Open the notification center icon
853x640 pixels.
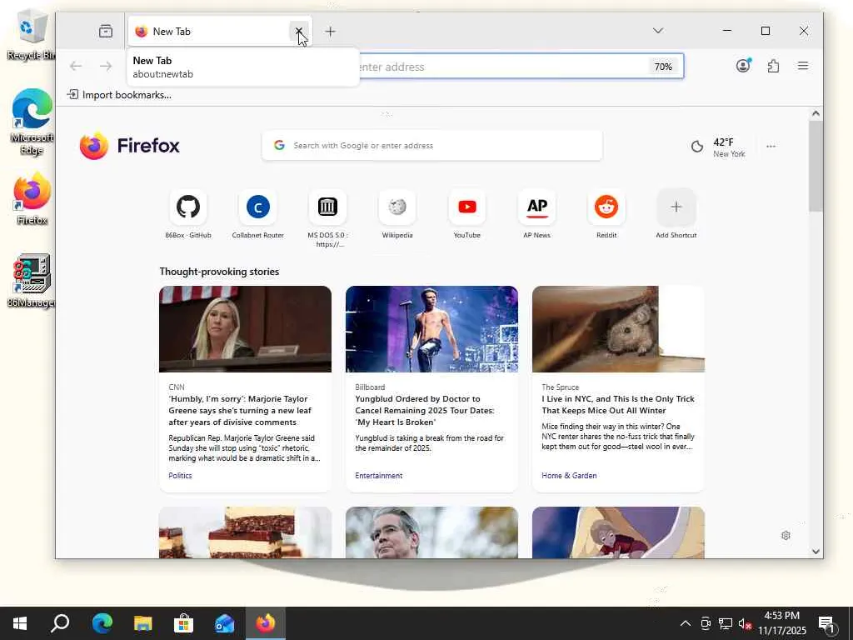[x=826, y=624]
